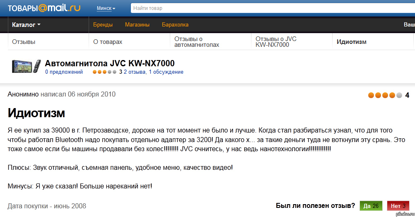Vote Нет on review helpfulness
The height and width of the screenshot is (217, 415).
(x=398, y=206)
